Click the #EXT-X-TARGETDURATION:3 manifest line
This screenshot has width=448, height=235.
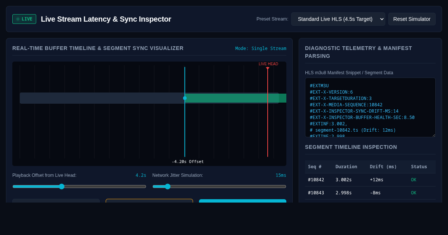coord(341,98)
